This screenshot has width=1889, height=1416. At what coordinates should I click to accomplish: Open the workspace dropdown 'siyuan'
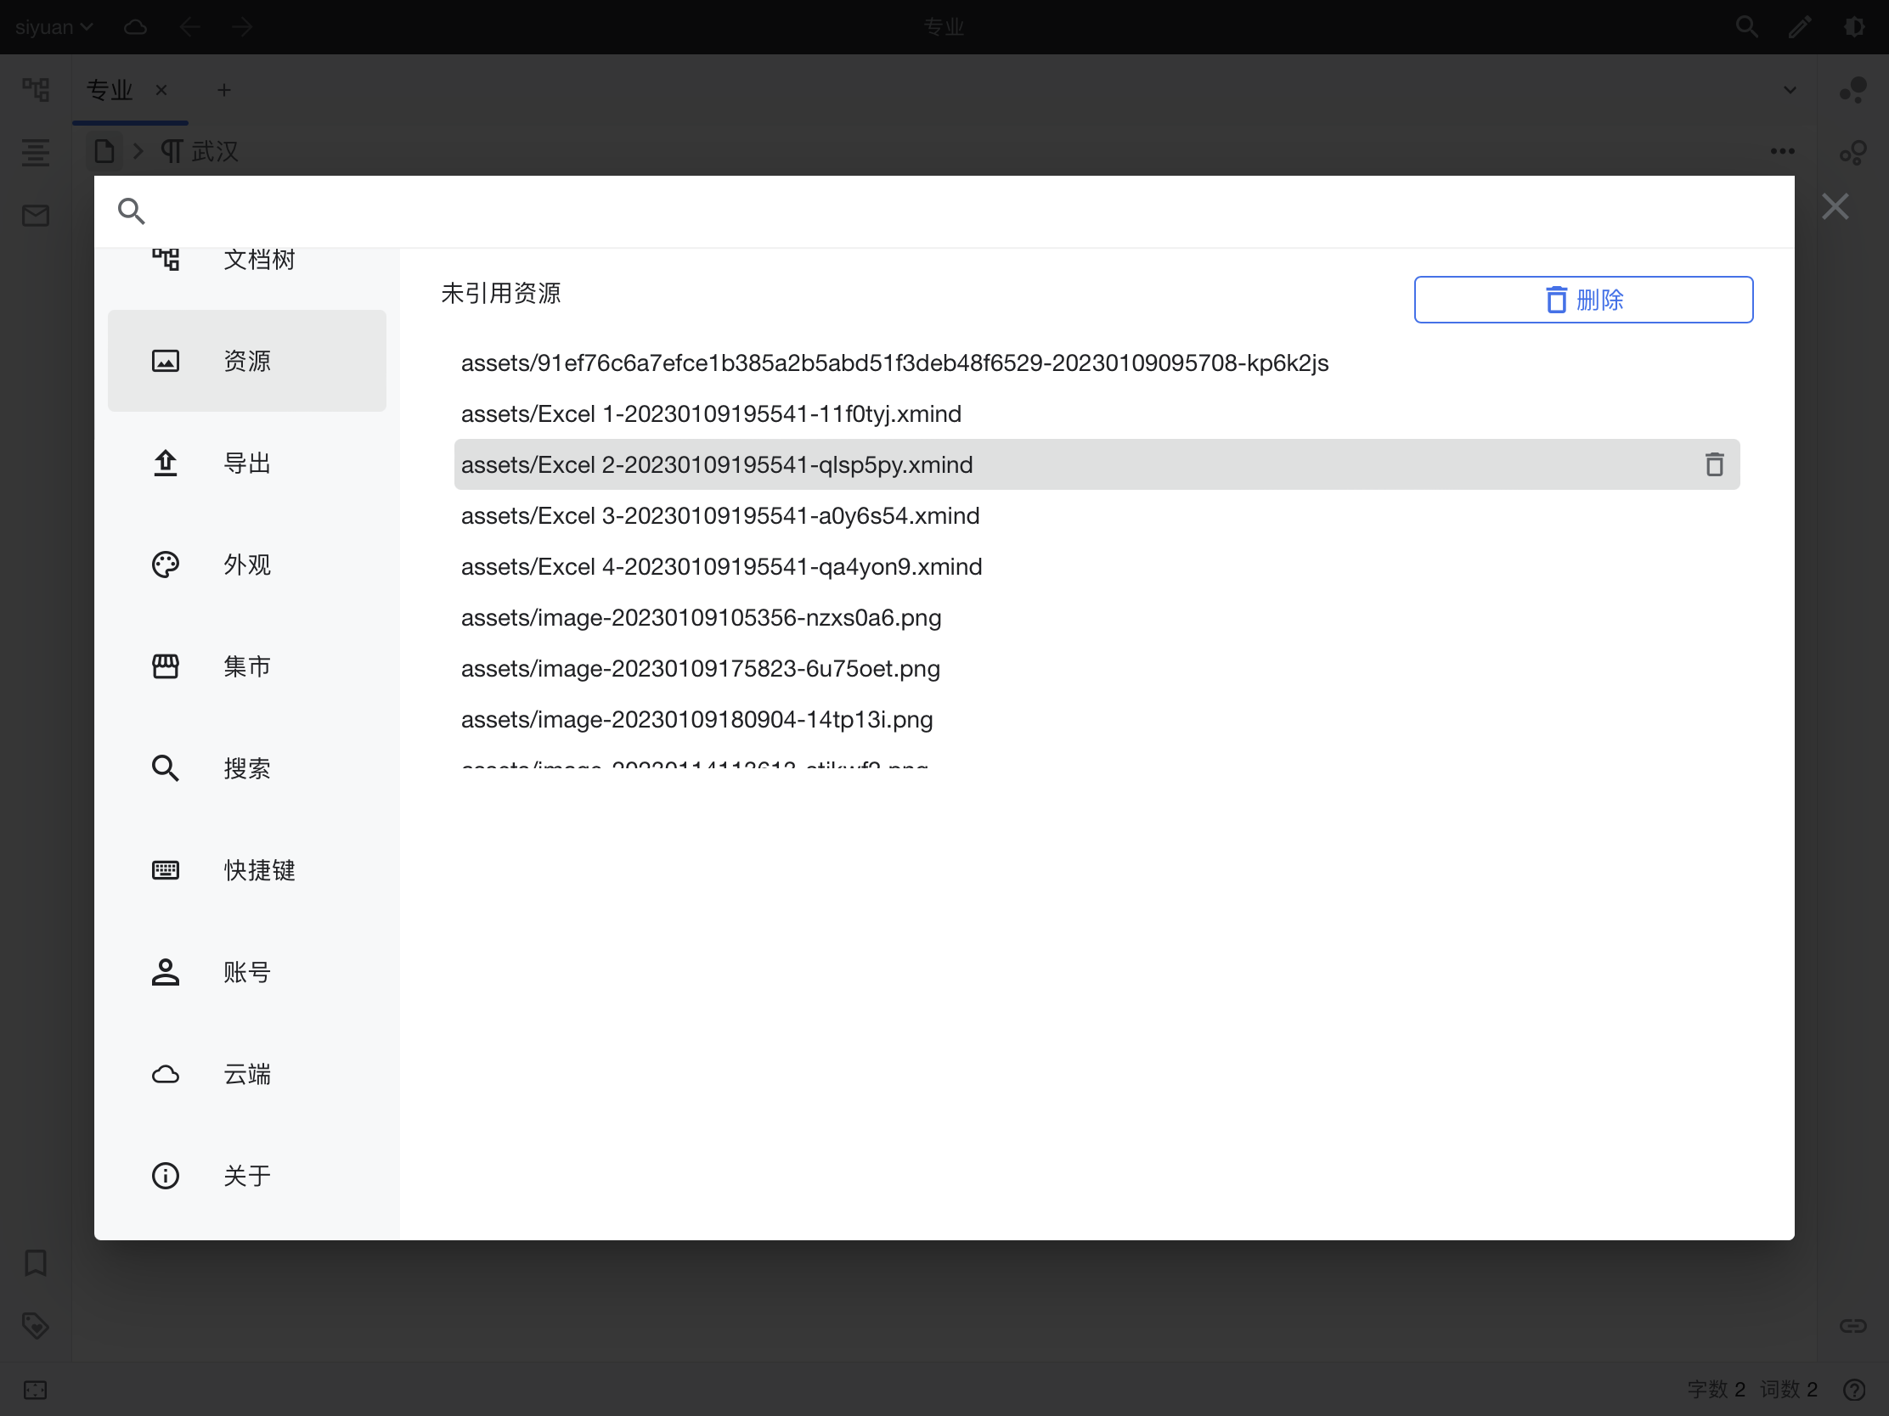coord(53,27)
